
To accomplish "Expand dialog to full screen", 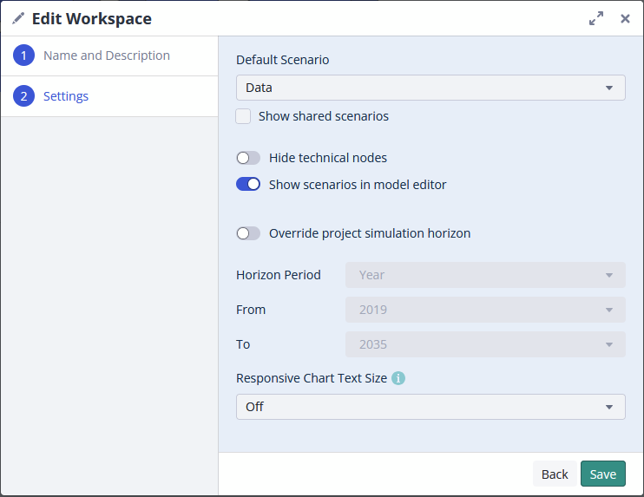I will 596,18.
